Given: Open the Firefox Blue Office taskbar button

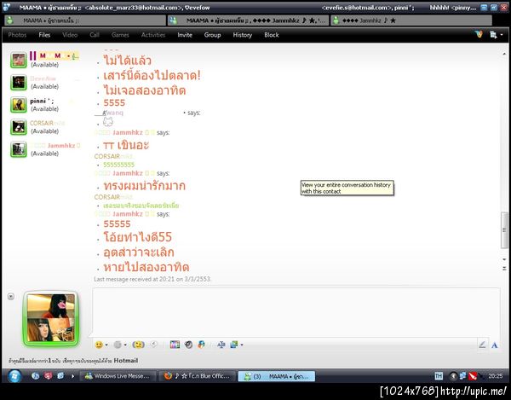Looking at the screenshot, I should 198,376.
